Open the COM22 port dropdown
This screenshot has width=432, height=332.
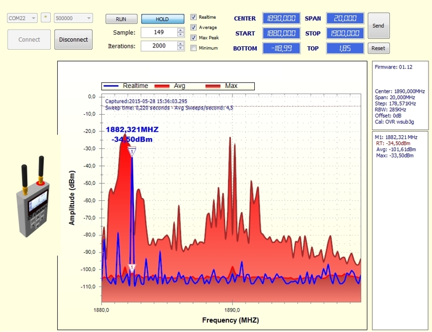(x=22, y=18)
